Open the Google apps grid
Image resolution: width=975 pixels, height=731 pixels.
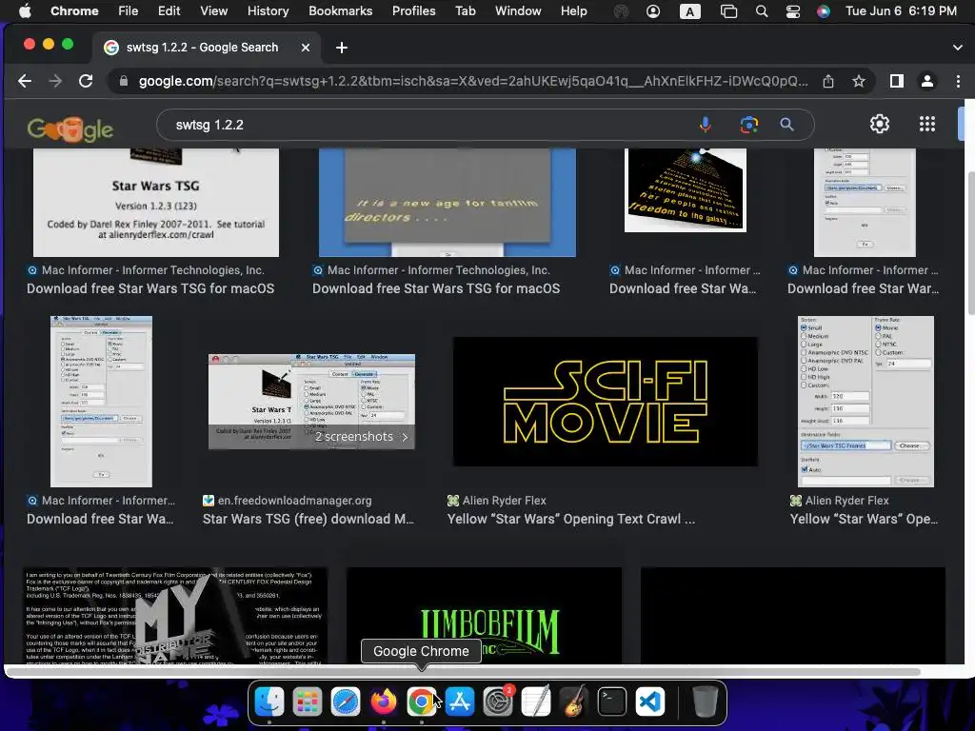(927, 125)
